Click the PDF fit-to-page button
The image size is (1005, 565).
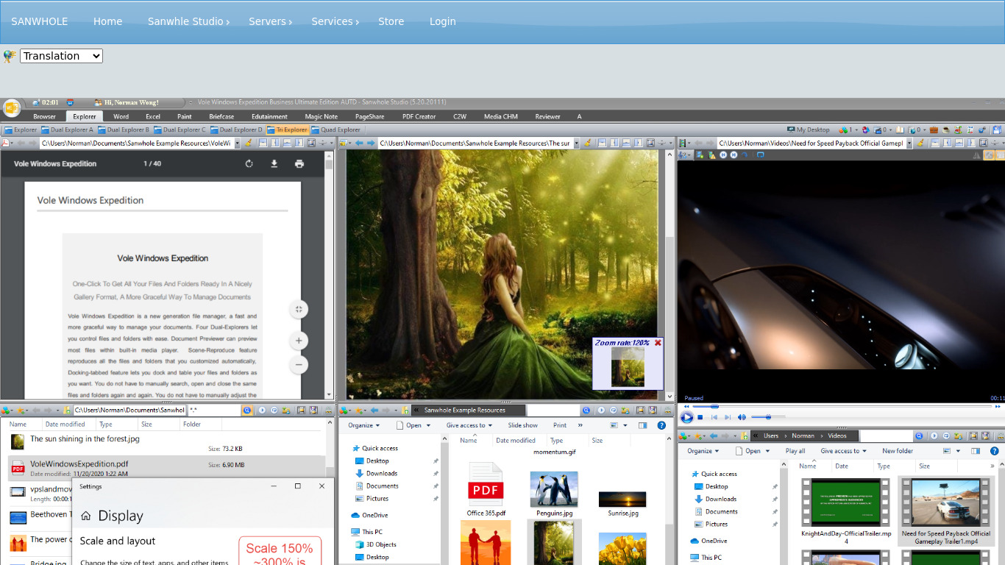point(299,310)
